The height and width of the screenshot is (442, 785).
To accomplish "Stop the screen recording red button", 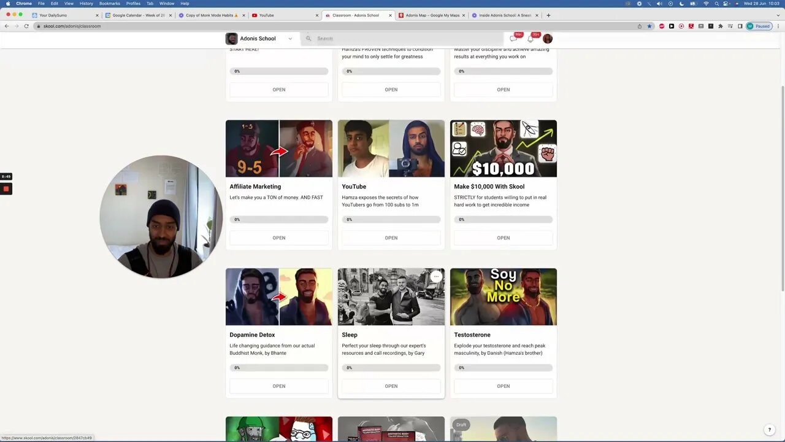I will click(6, 188).
